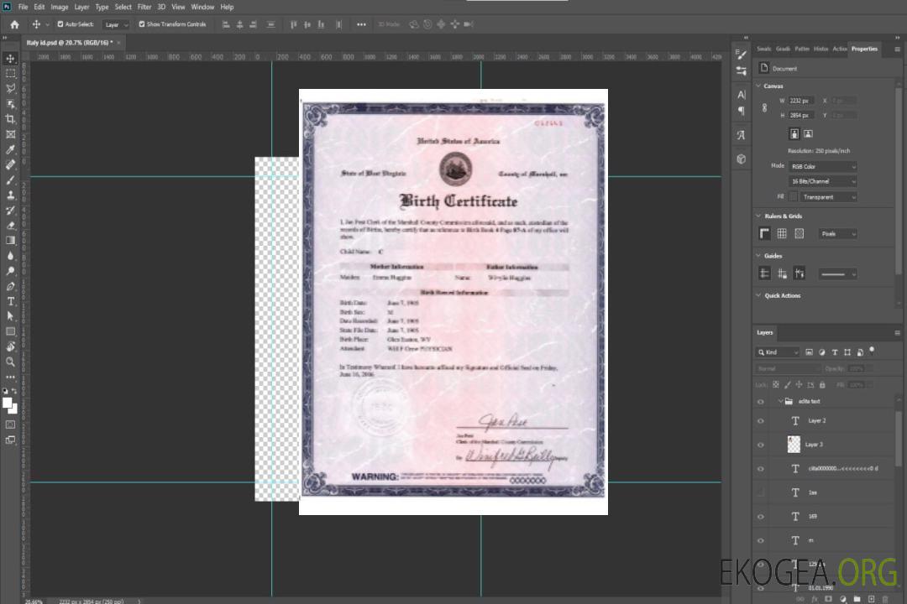Hide the '169' text layer
The image size is (907, 604).
(x=761, y=517)
